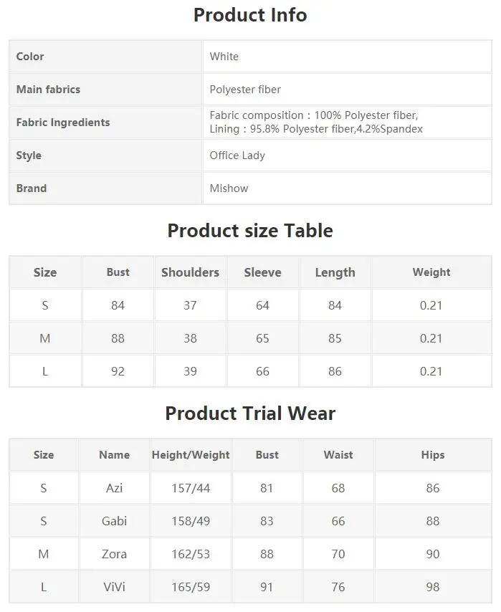This screenshot has width=501, height=612.
Task: Select the Length column header
Action: click(335, 272)
